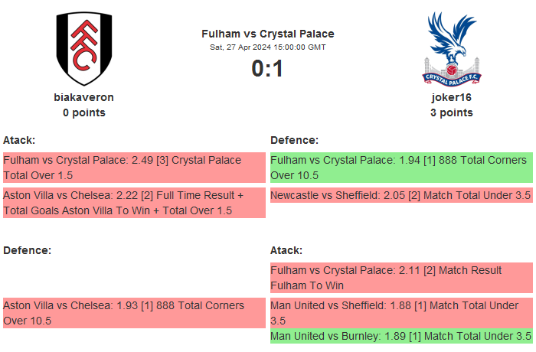Click the Atack heading in joker16's column
536x352 pixels.
click(286, 250)
